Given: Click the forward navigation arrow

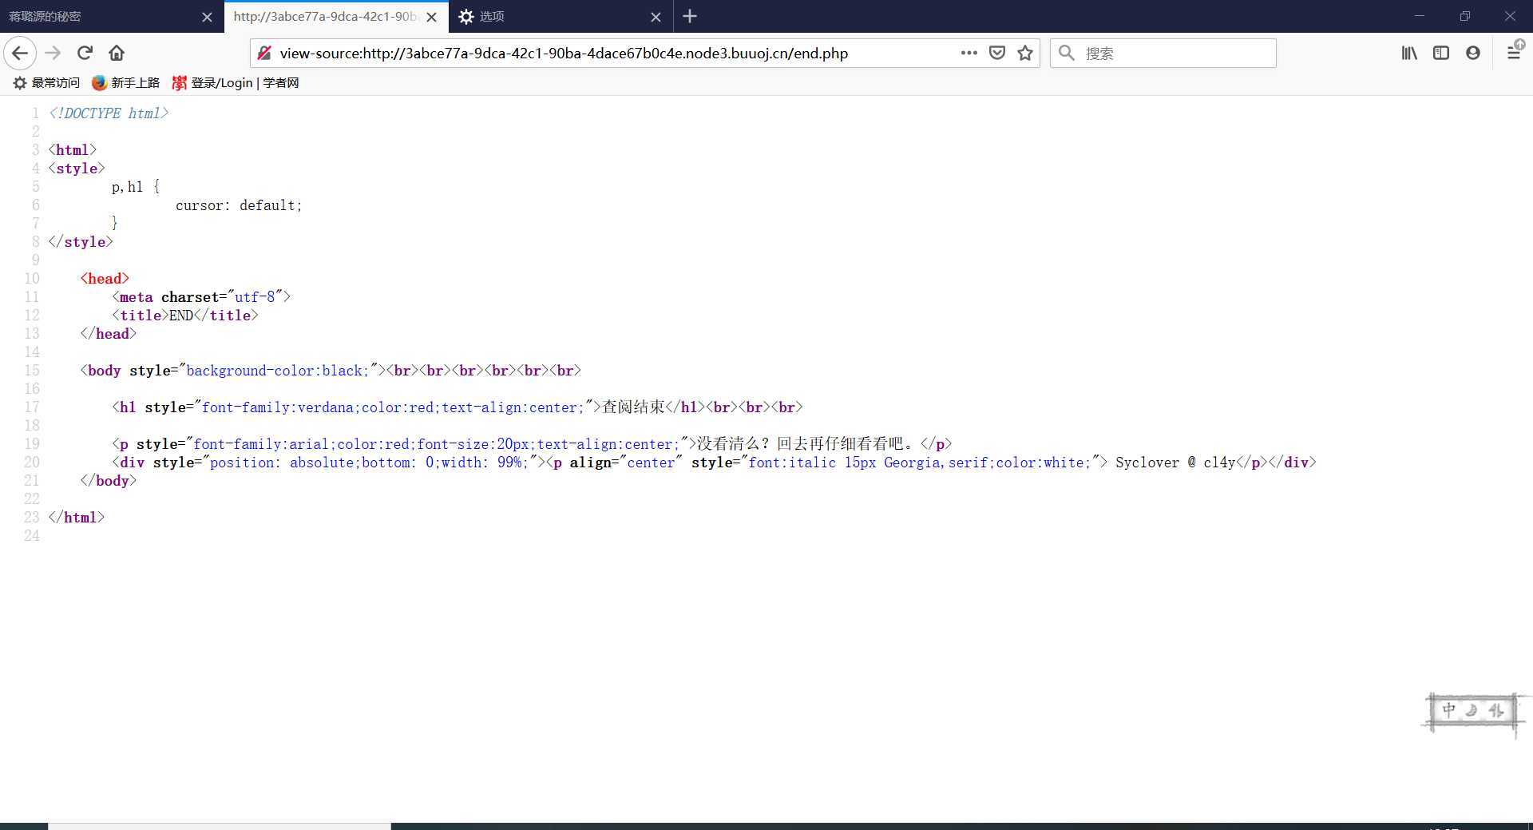Looking at the screenshot, I should click(53, 54).
